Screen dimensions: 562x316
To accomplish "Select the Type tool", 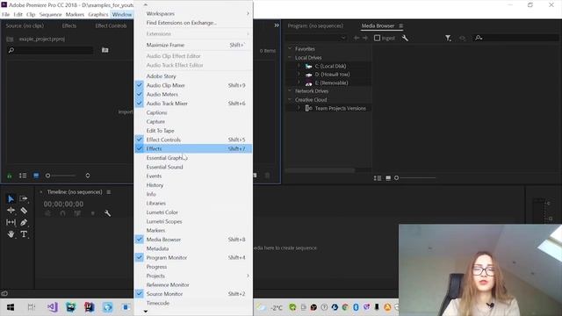I will (24, 234).
